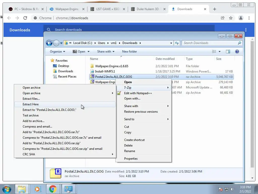Screen dimensions: 258x194
Task: Change view with the views icon
Action: point(214,52)
